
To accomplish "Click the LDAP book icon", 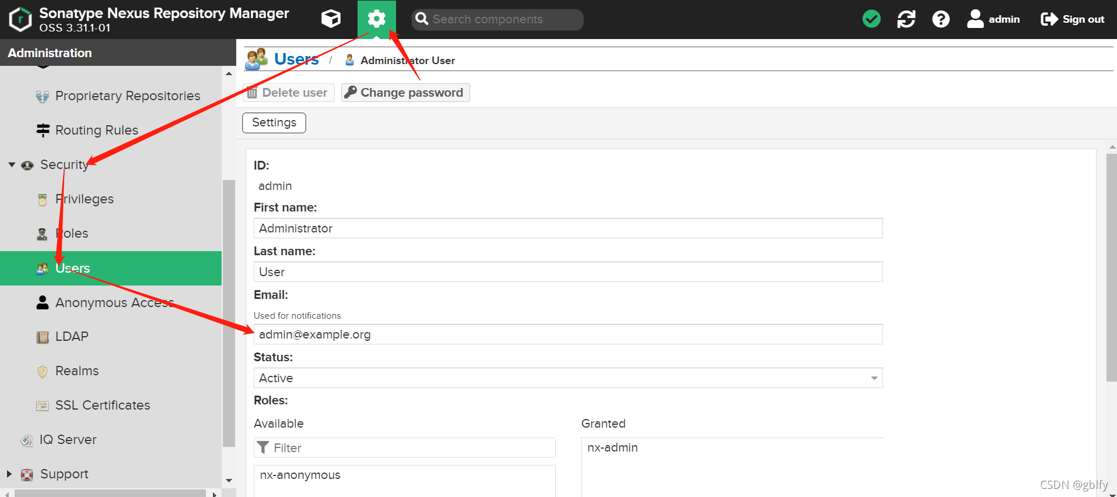I will tap(43, 337).
